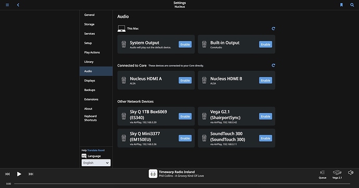Image resolution: width=359 pixels, height=188 pixels.
Task: Click the Built-in Output speaker icon
Action: (x=204, y=44)
